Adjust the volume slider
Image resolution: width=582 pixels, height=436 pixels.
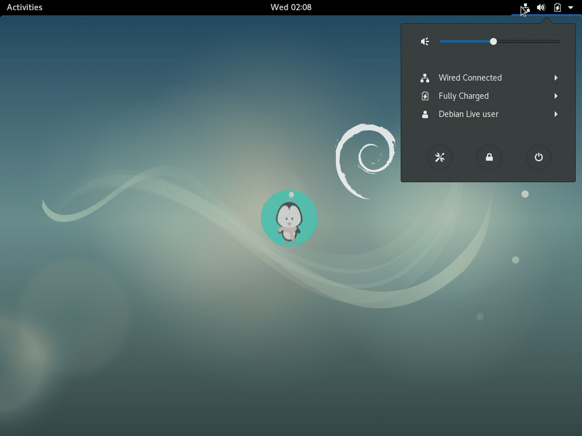coord(493,41)
